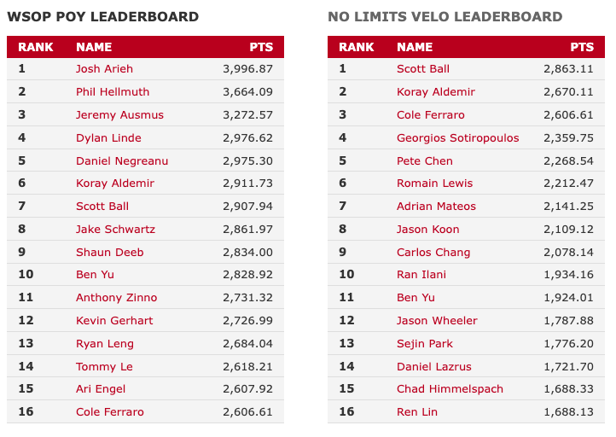Open Tommy Le's player link
The width and height of the screenshot is (616, 437).
104,367
